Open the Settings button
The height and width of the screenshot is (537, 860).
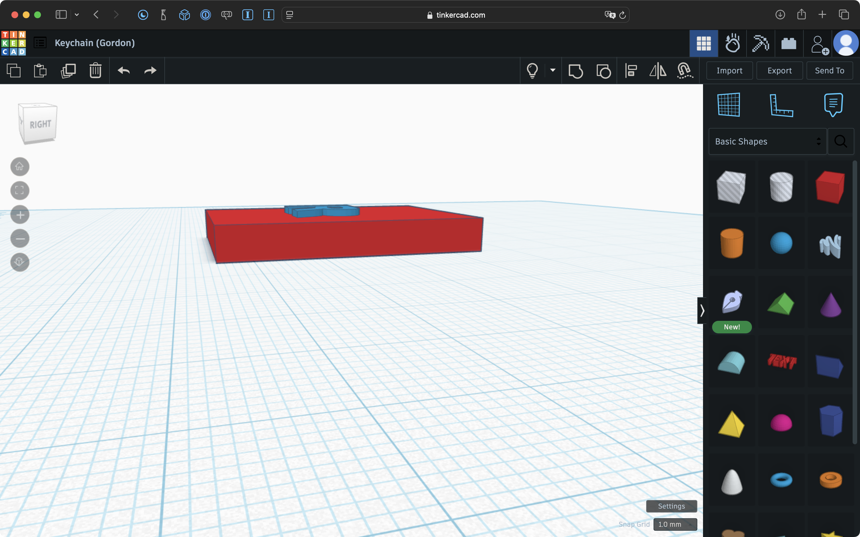671,506
